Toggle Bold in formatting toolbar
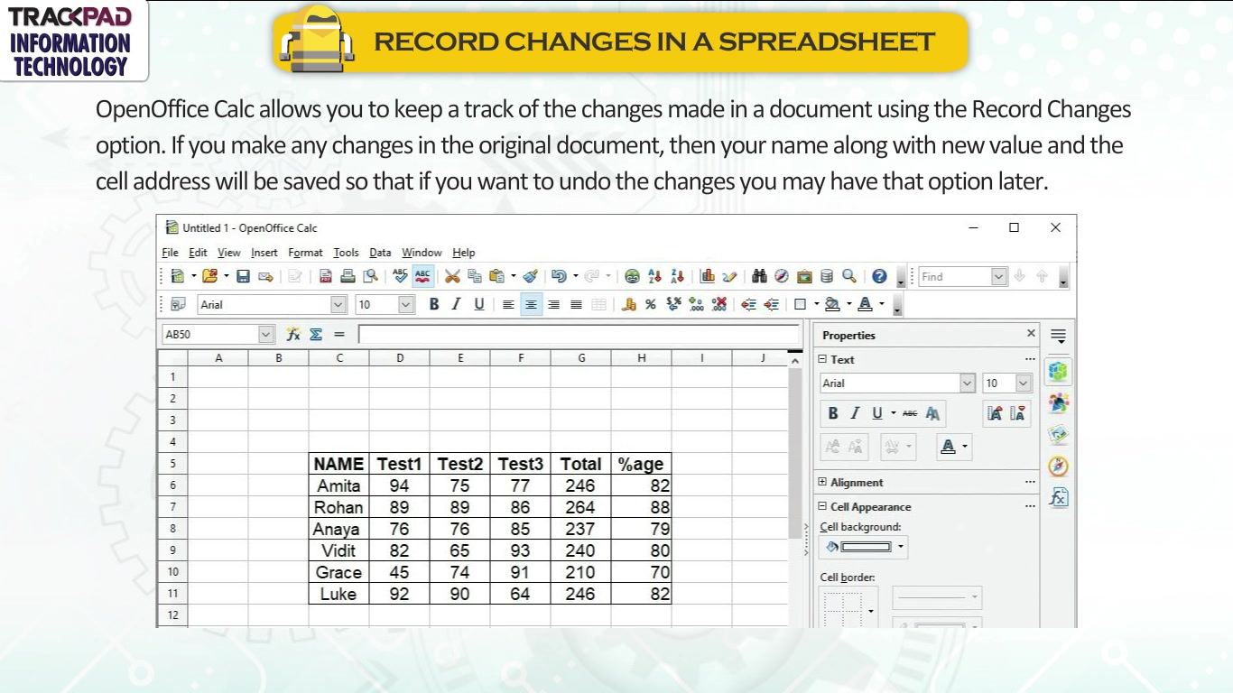 (x=433, y=305)
